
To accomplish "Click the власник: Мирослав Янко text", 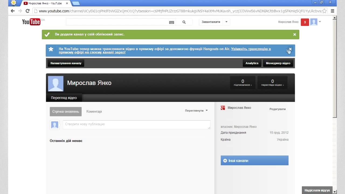I will coord(239,127).
